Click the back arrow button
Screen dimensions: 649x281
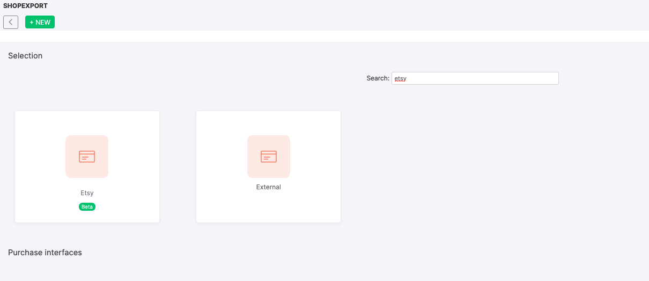[11, 22]
